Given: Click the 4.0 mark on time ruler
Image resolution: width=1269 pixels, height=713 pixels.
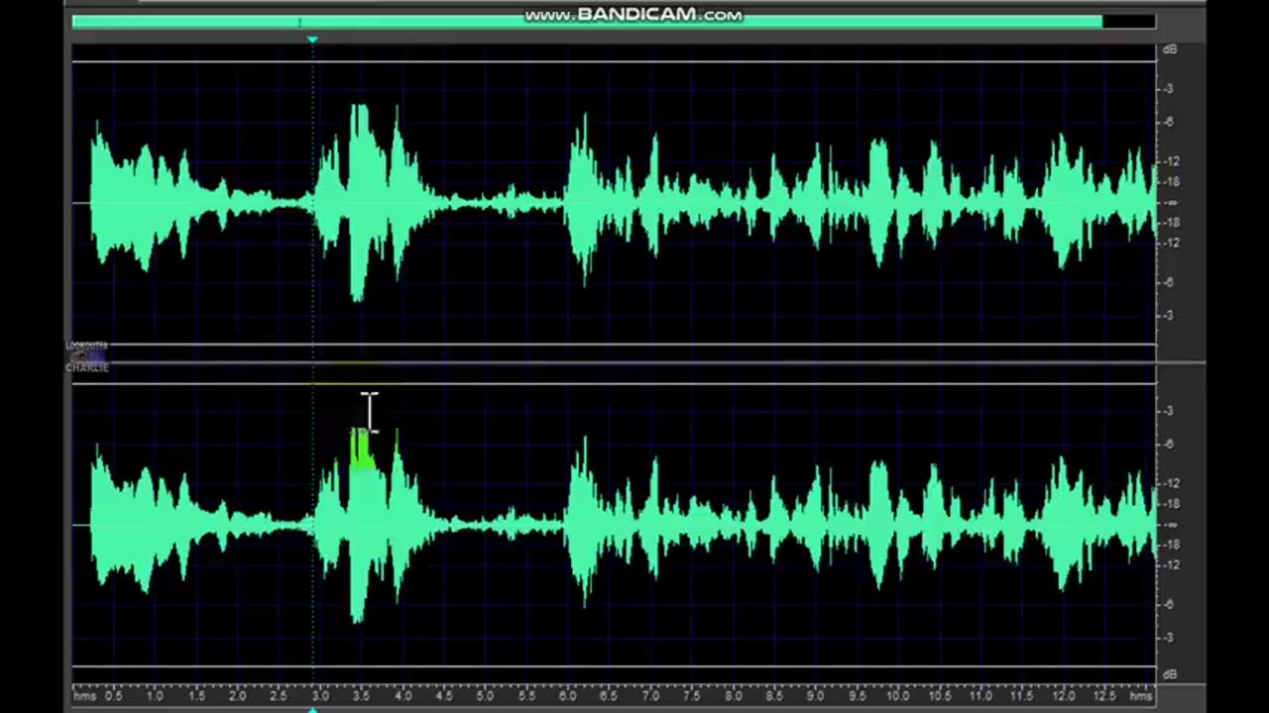Looking at the screenshot, I should (x=403, y=696).
